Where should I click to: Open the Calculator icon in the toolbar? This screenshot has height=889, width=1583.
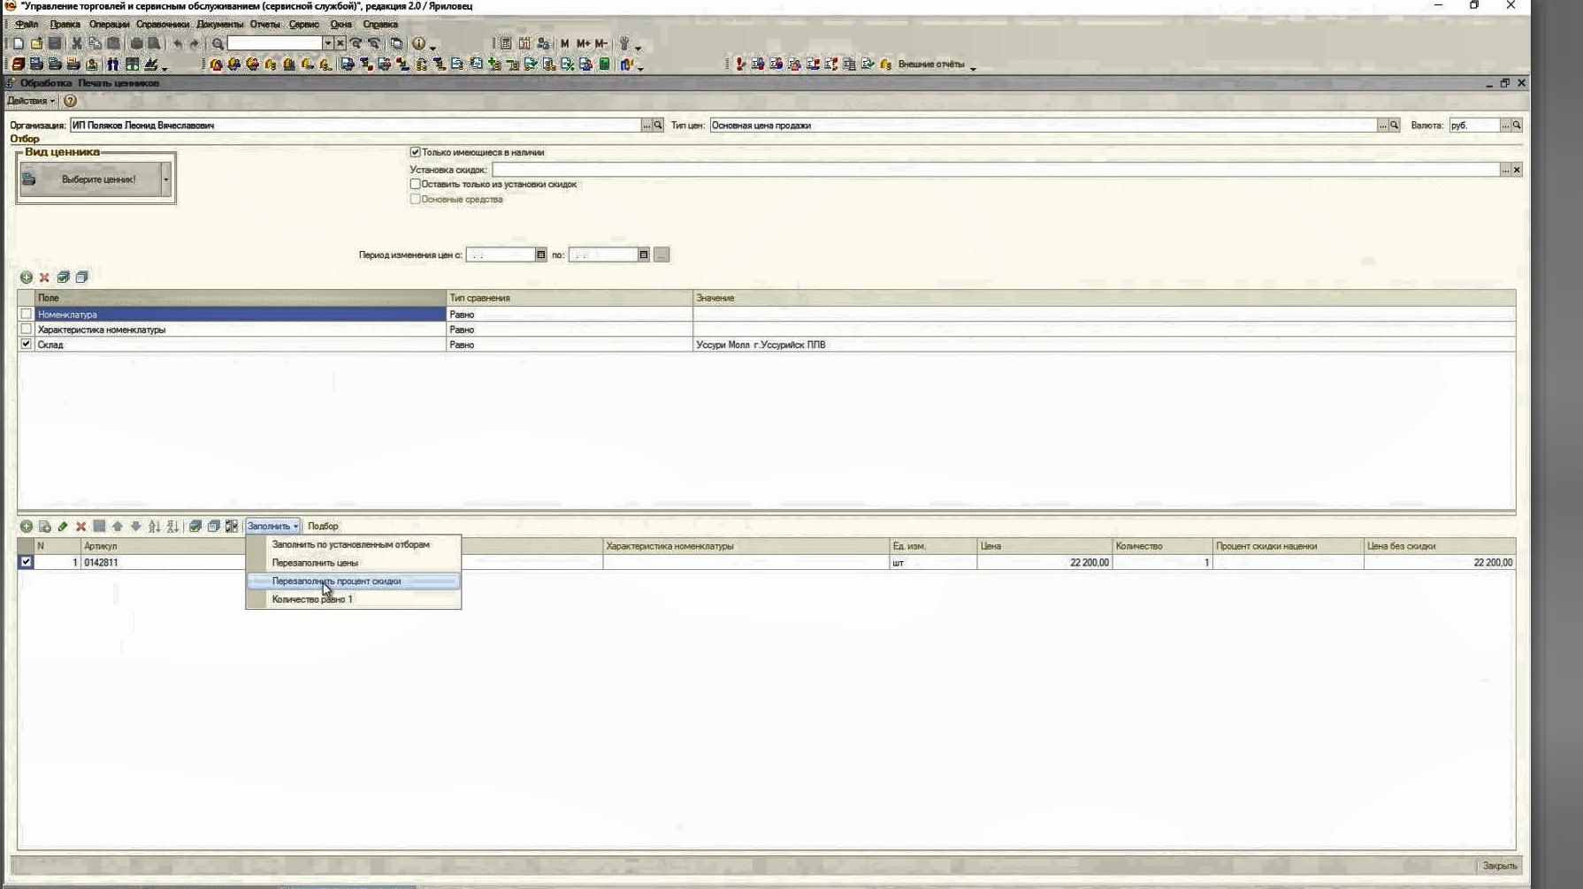pyautogui.click(x=506, y=43)
